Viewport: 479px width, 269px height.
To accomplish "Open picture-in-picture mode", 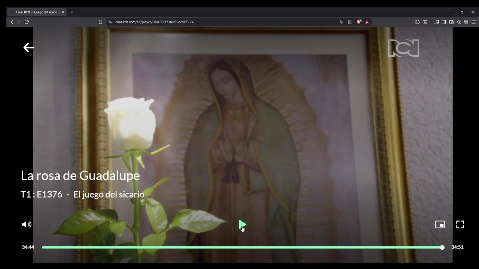I will pyautogui.click(x=440, y=224).
